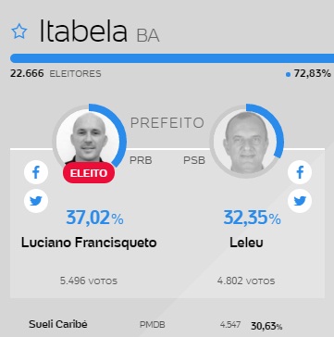The image size is (334, 337).
Task: Click the PSB party label
Action: 194,161
